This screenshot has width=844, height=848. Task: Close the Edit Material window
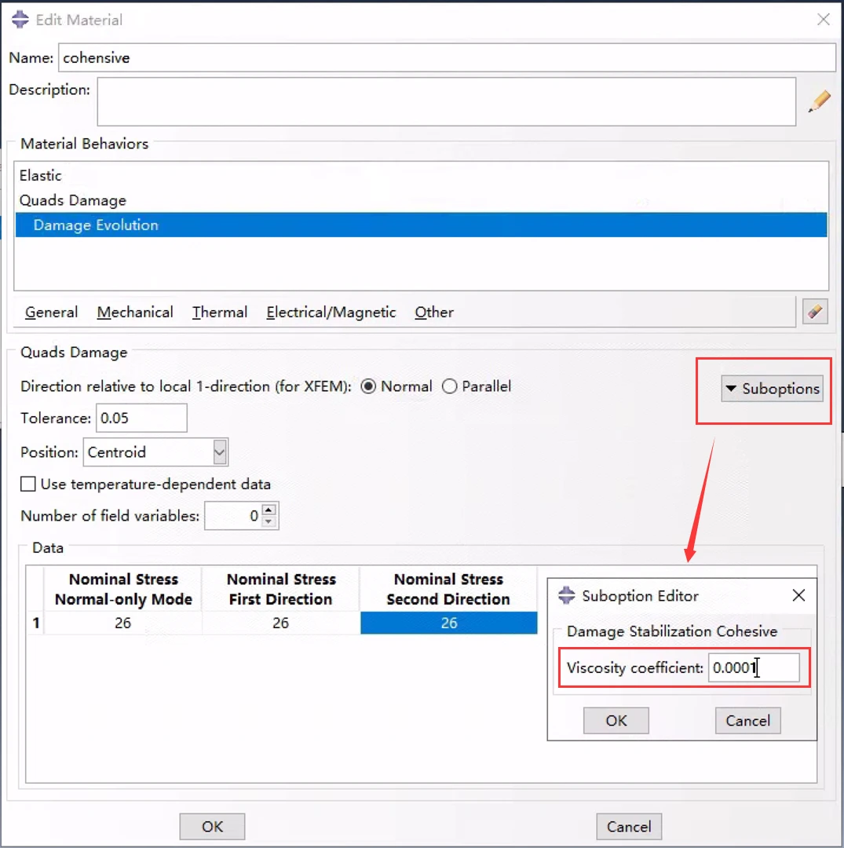tap(823, 20)
